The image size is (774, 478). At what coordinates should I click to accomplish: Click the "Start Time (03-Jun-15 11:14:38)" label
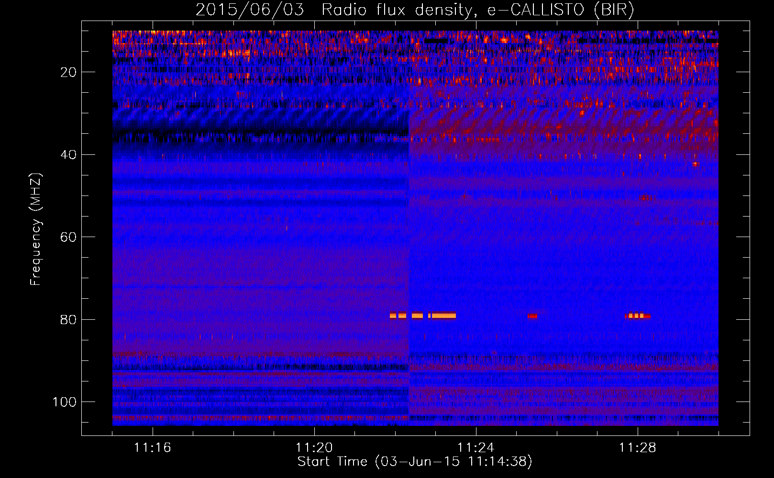pos(415,461)
